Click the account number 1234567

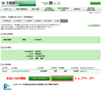pos(38,40)
